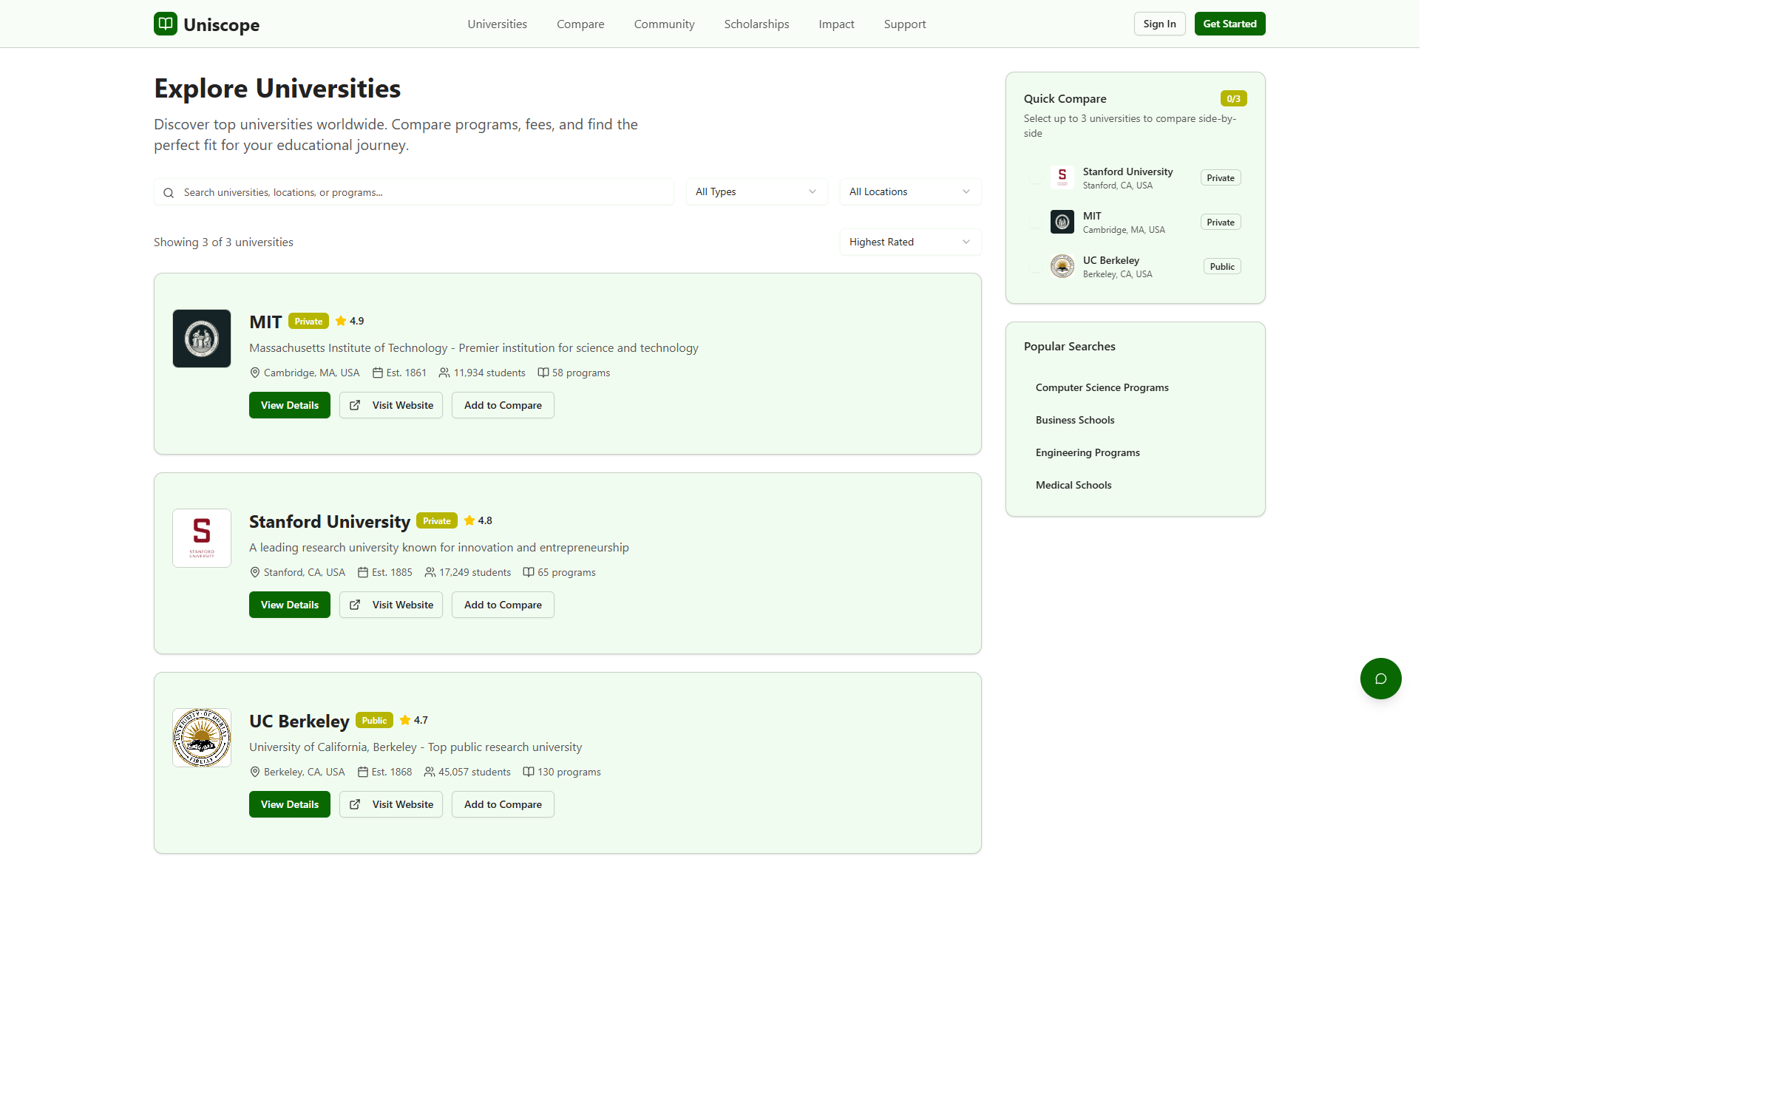This screenshot has width=1767, height=1097.
Task: Click the Uniscope book logo icon
Action: tap(165, 24)
